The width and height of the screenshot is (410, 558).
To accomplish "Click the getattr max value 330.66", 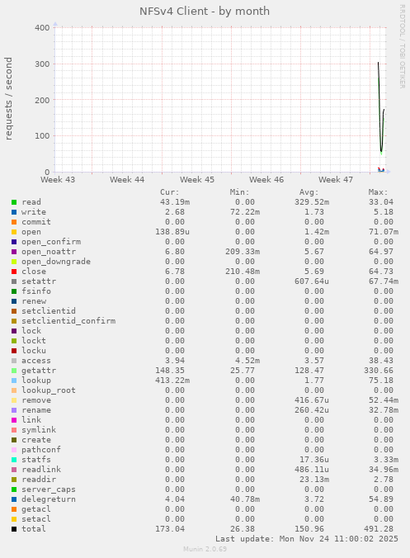I will click(x=379, y=371).
